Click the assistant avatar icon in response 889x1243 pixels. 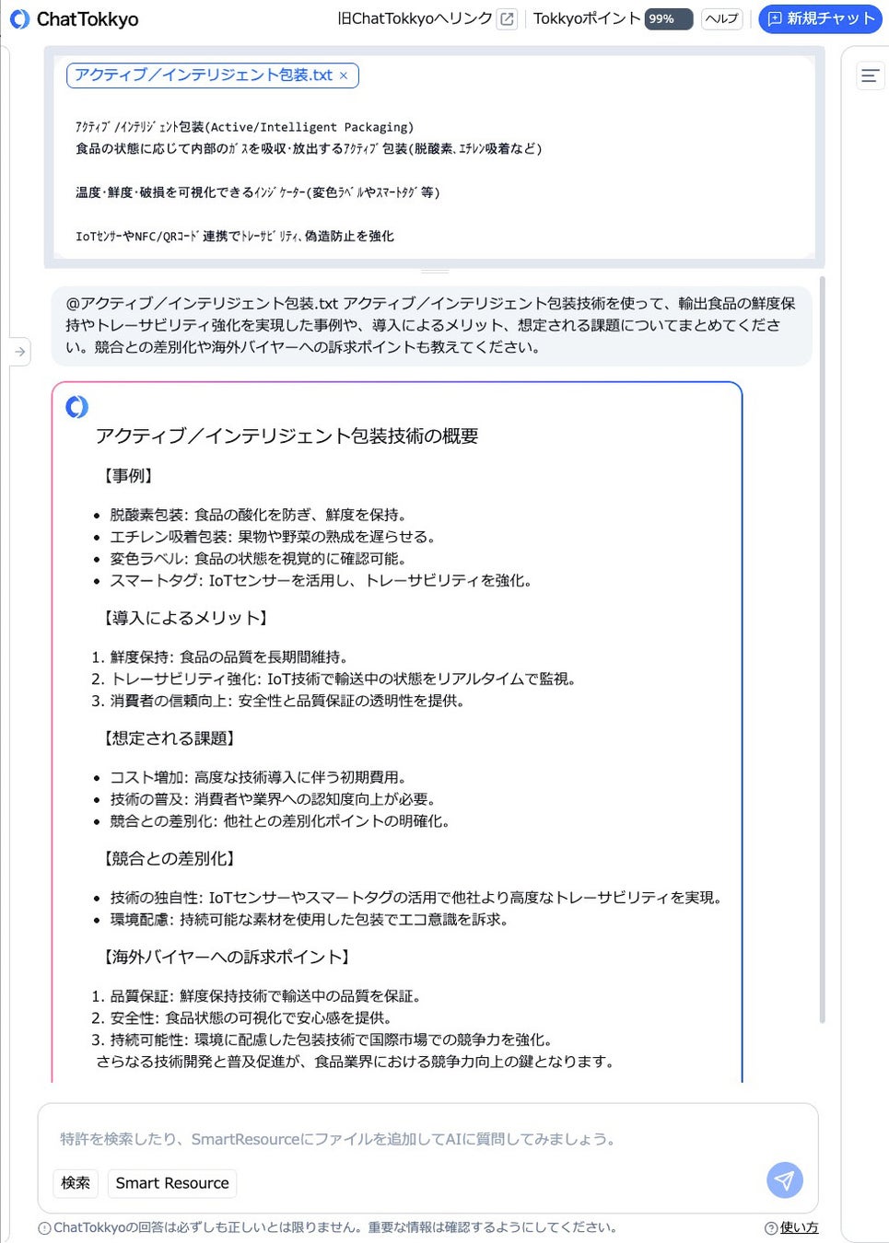[x=76, y=406]
